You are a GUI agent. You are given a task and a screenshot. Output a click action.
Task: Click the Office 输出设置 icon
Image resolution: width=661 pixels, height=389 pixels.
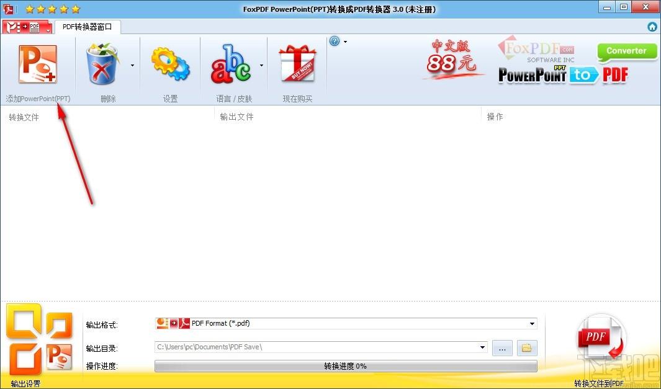click(x=40, y=340)
